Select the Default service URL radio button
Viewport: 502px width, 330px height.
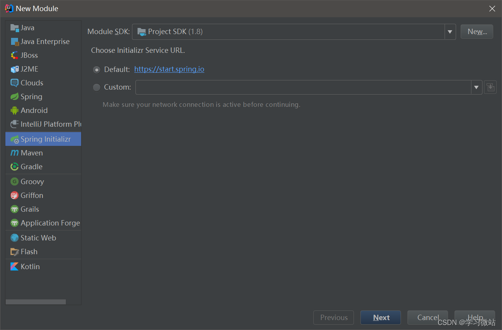point(97,70)
